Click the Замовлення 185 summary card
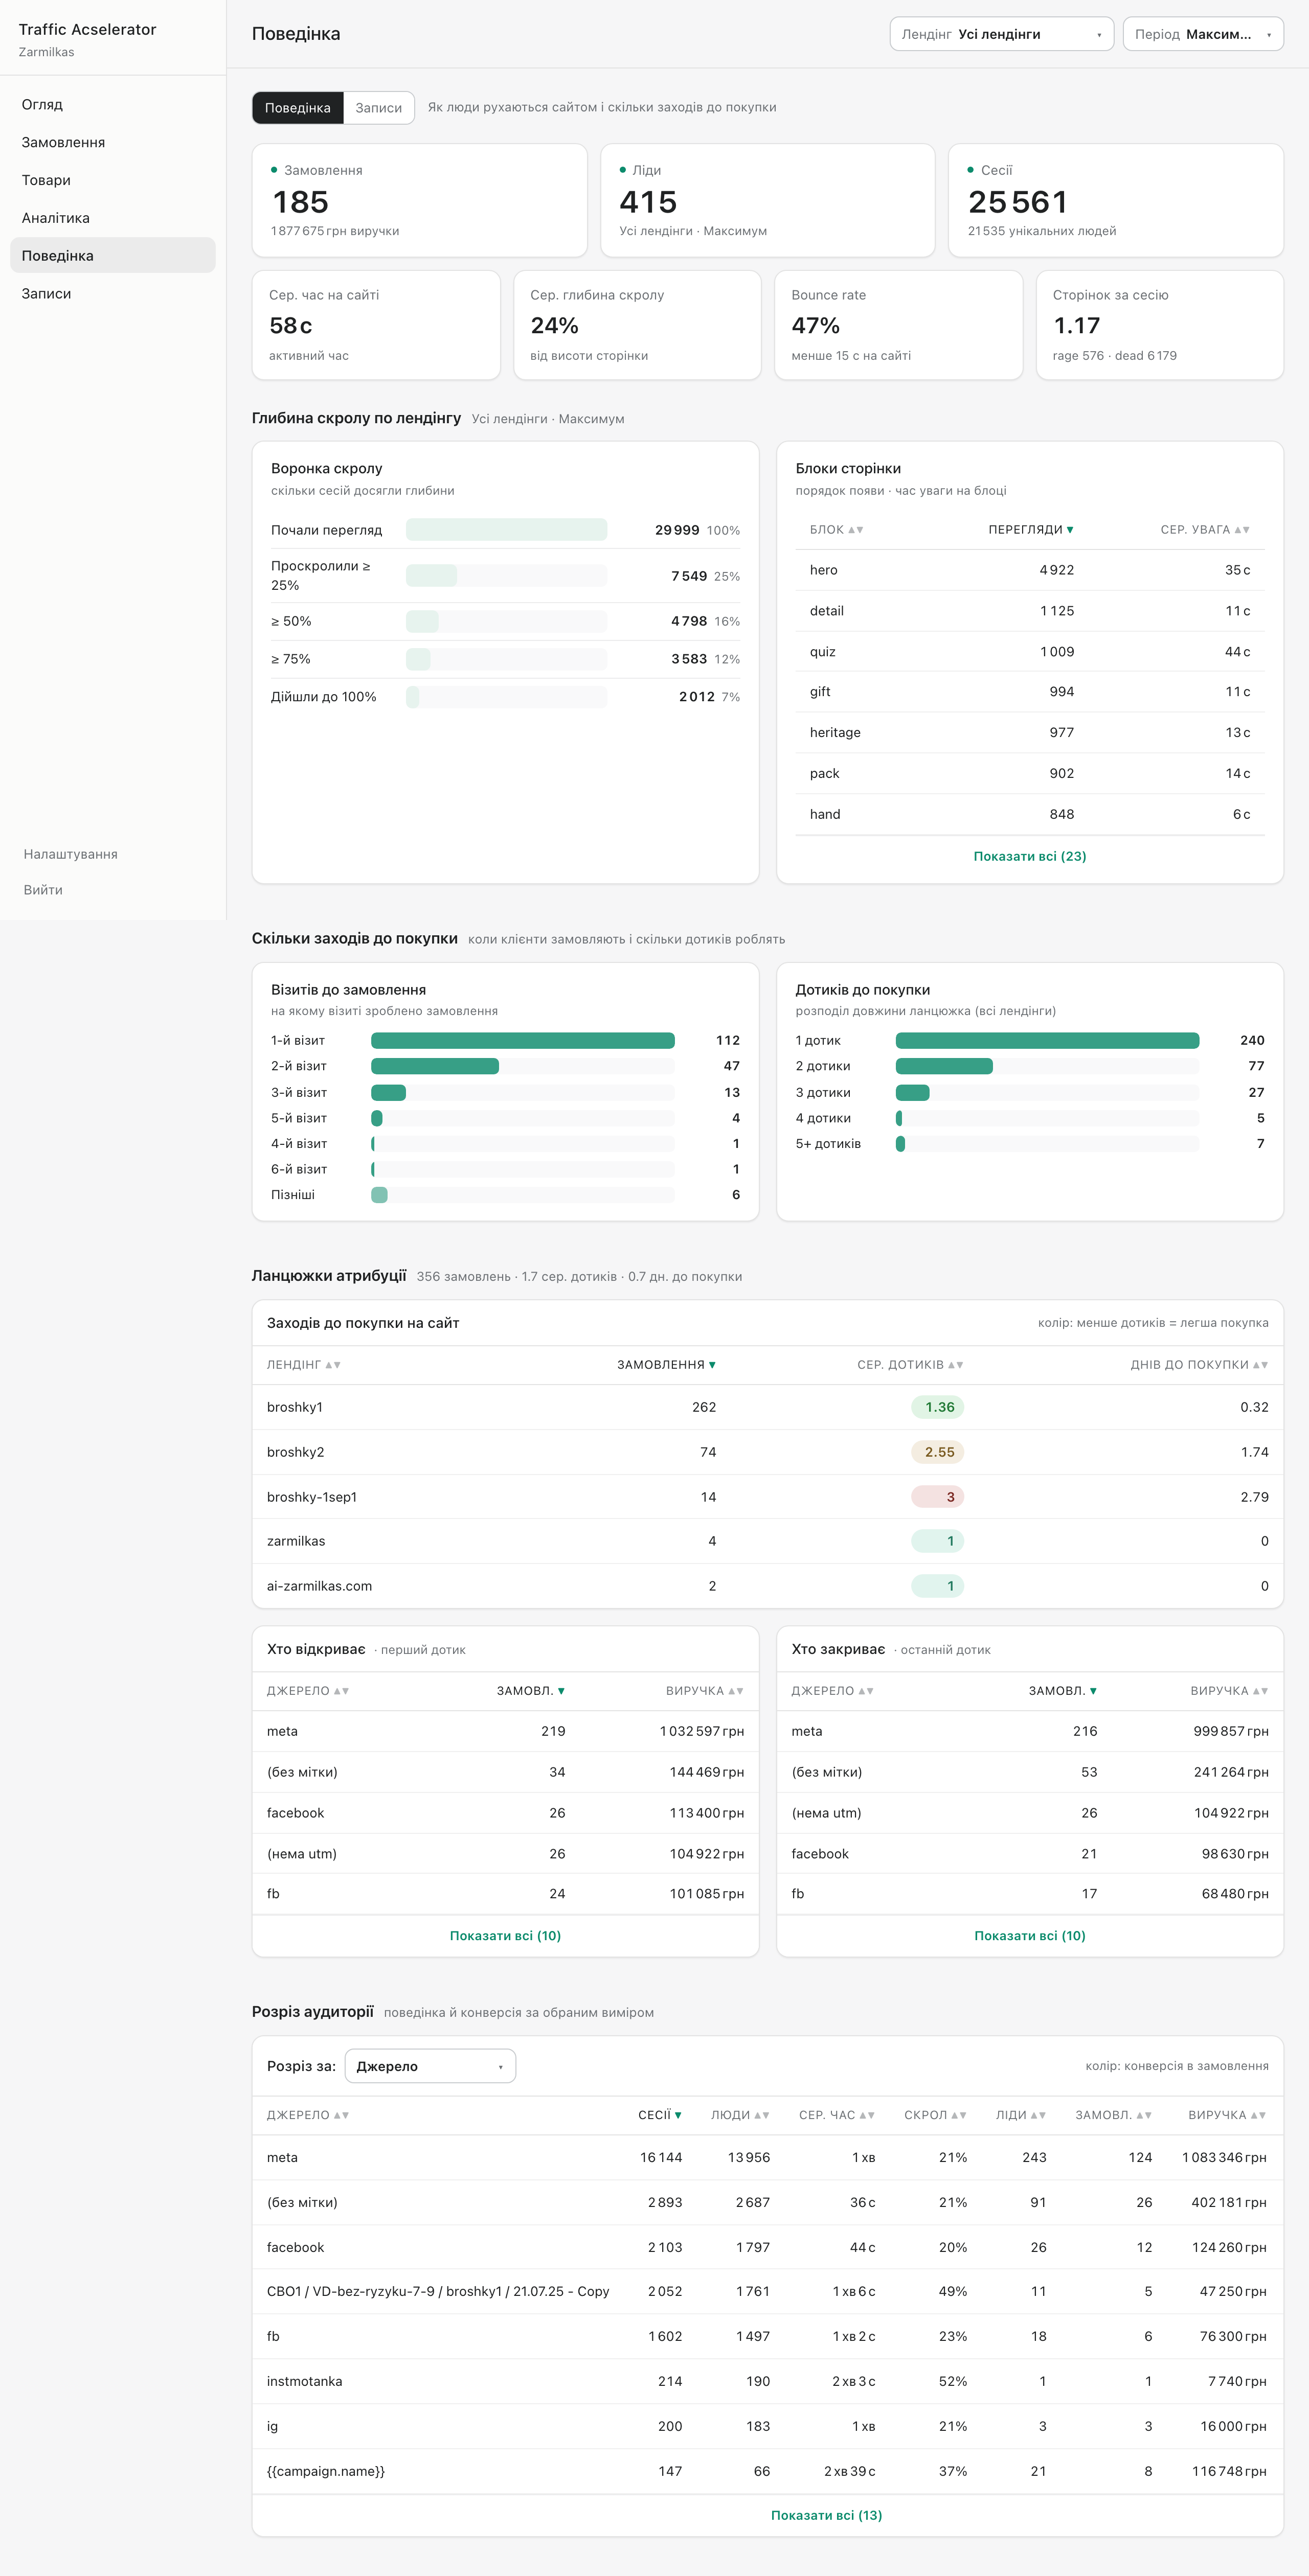 (419, 200)
